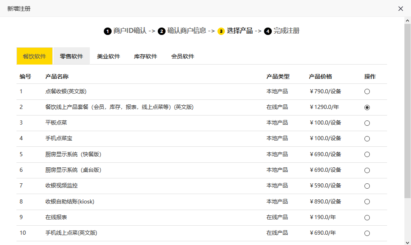Switch to the 零售软件 tab
The width and height of the screenshot is (411, 245).
point(72,56)
